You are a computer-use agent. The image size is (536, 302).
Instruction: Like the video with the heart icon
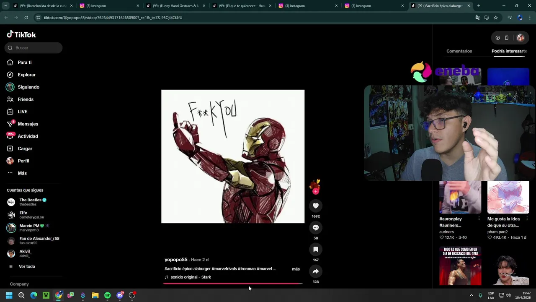(316, 206)
